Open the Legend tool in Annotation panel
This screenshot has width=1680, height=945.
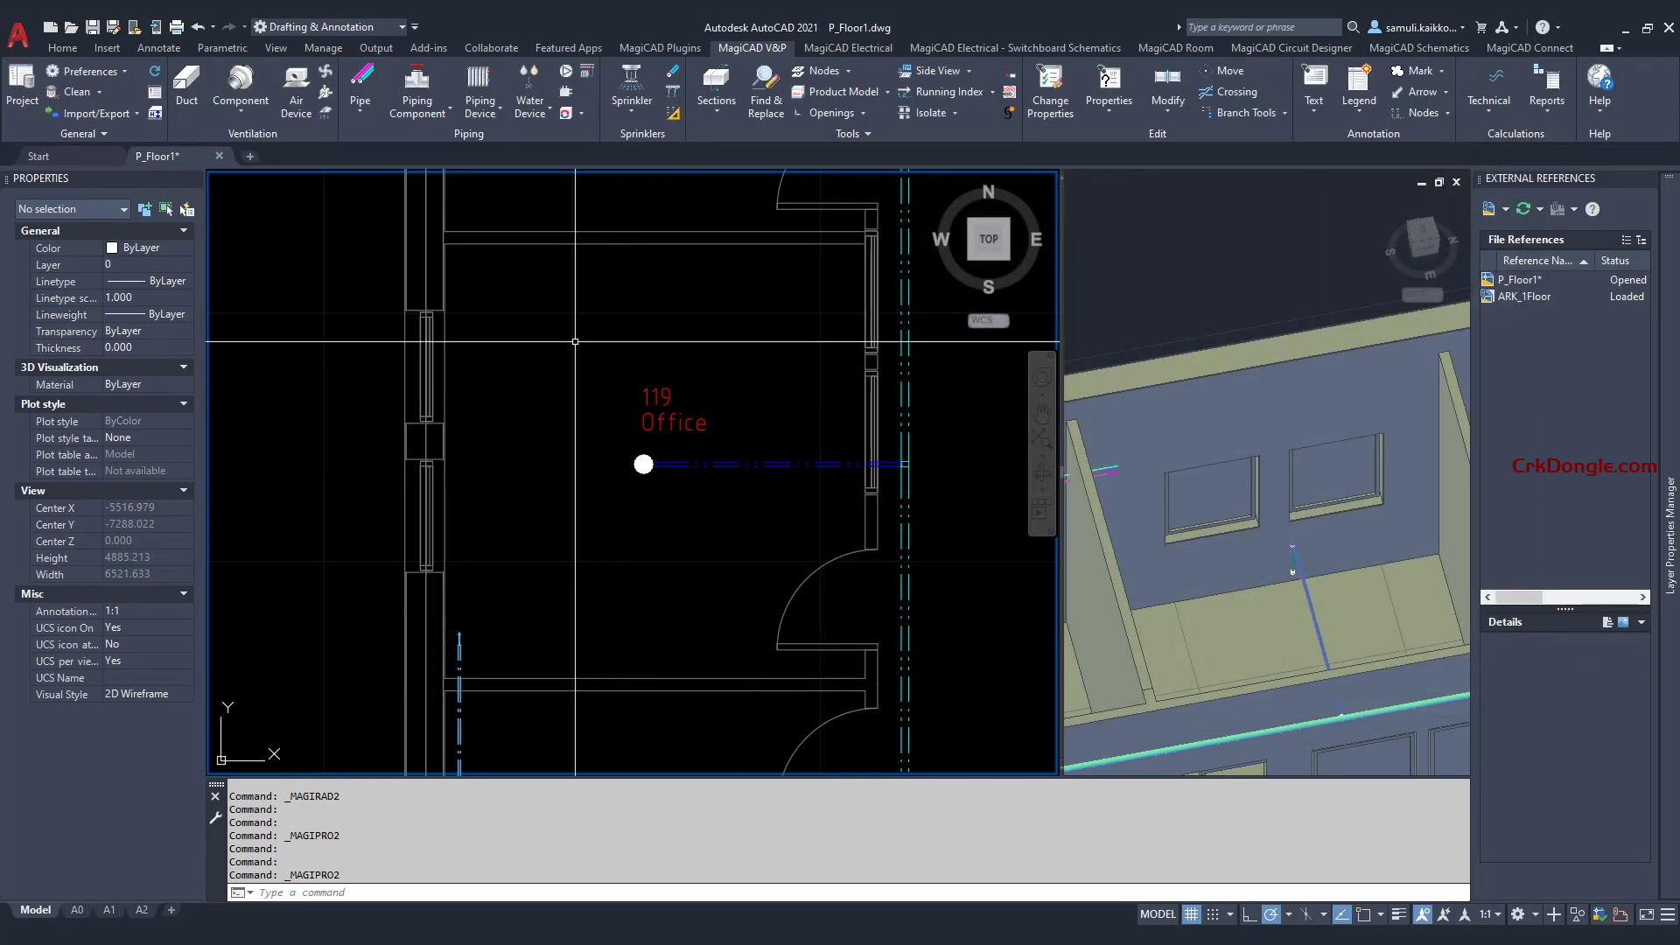[x=1358, y=87]
